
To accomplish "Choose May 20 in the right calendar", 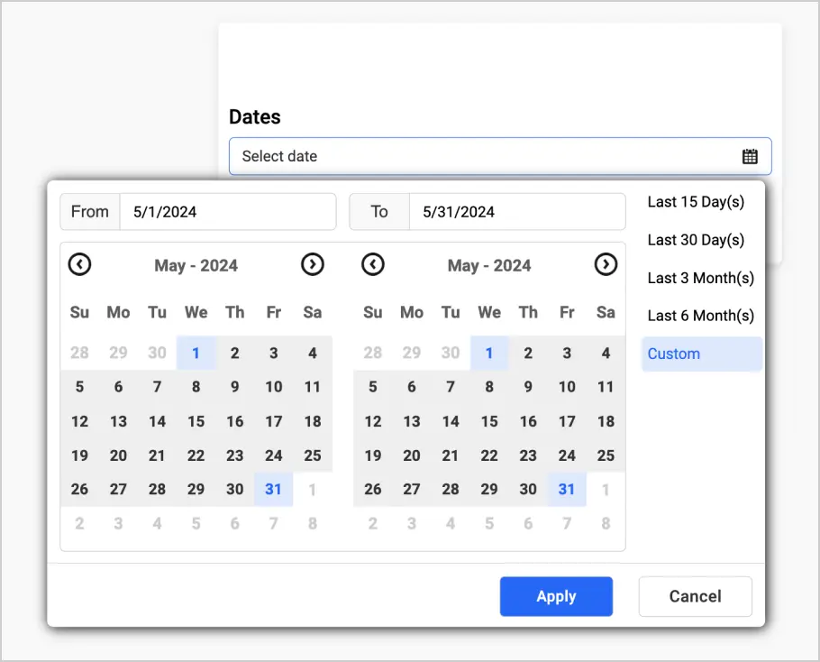I will click(412, 455).
